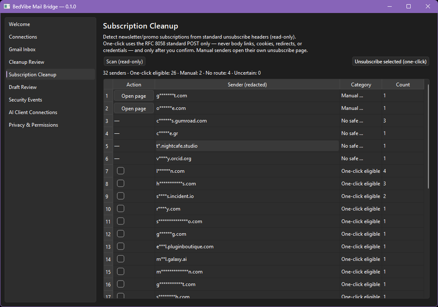This screenshot has width=438, height=307.
Task: Tick the checkbox for l******n.com
Action: pos(120,171)
